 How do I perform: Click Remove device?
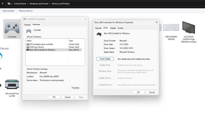tap(26, 11)
